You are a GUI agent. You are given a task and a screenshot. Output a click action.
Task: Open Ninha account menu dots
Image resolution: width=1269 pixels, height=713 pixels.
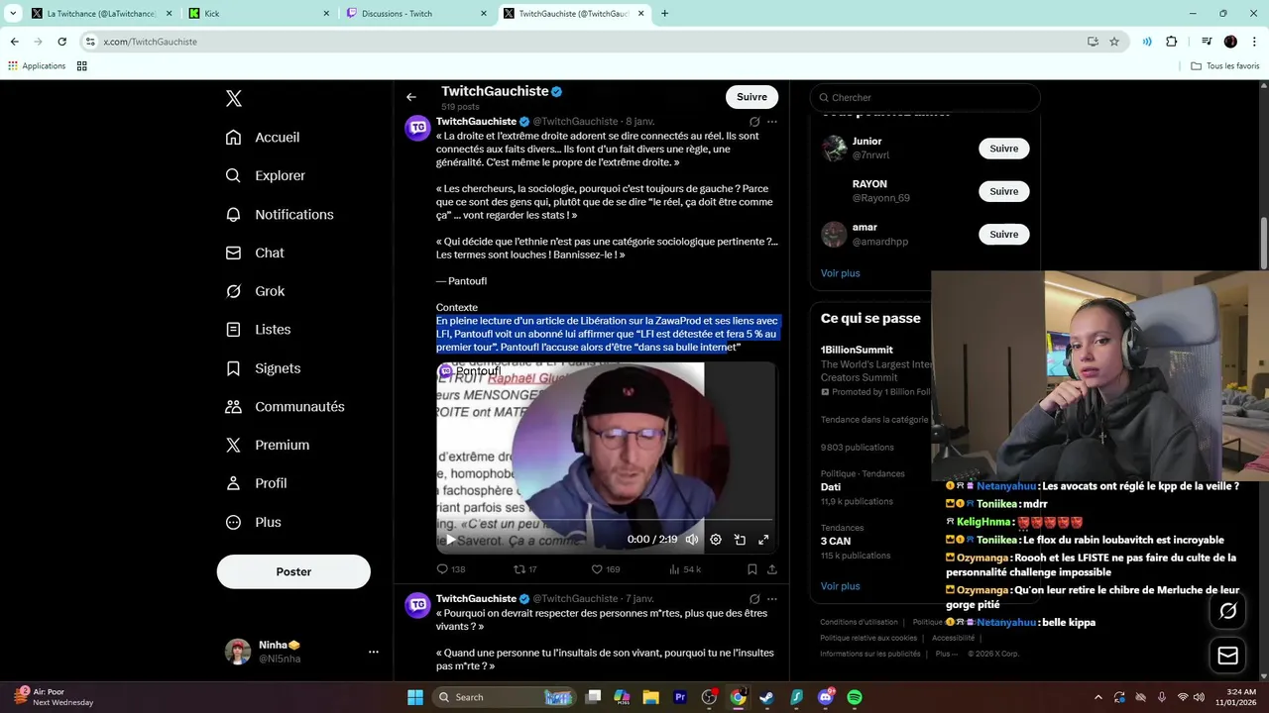[x=374, y=652]
